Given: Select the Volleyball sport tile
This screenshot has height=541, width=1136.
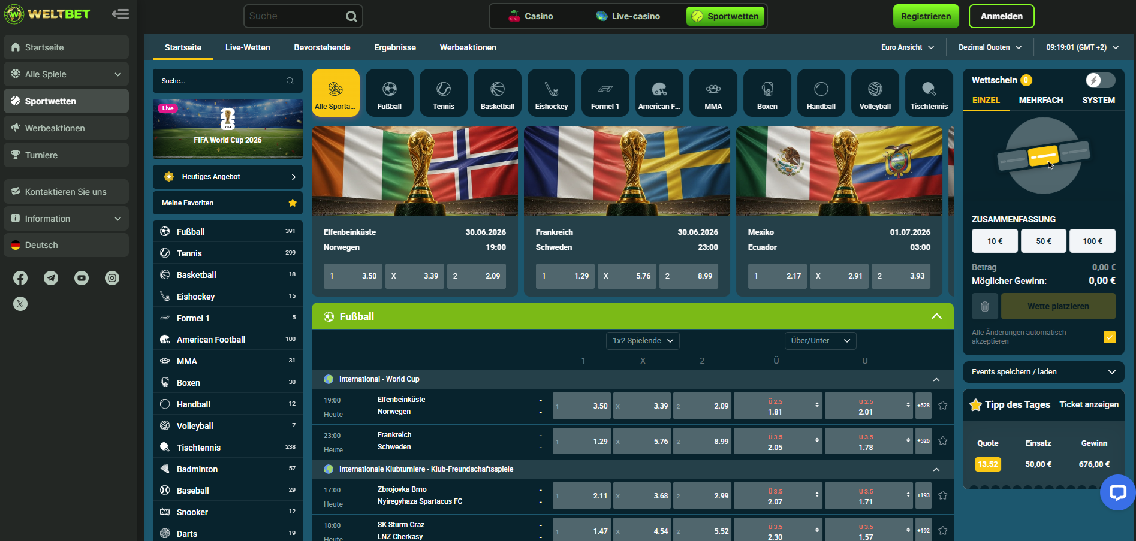Looking at the screenshot, I should 875,93.
